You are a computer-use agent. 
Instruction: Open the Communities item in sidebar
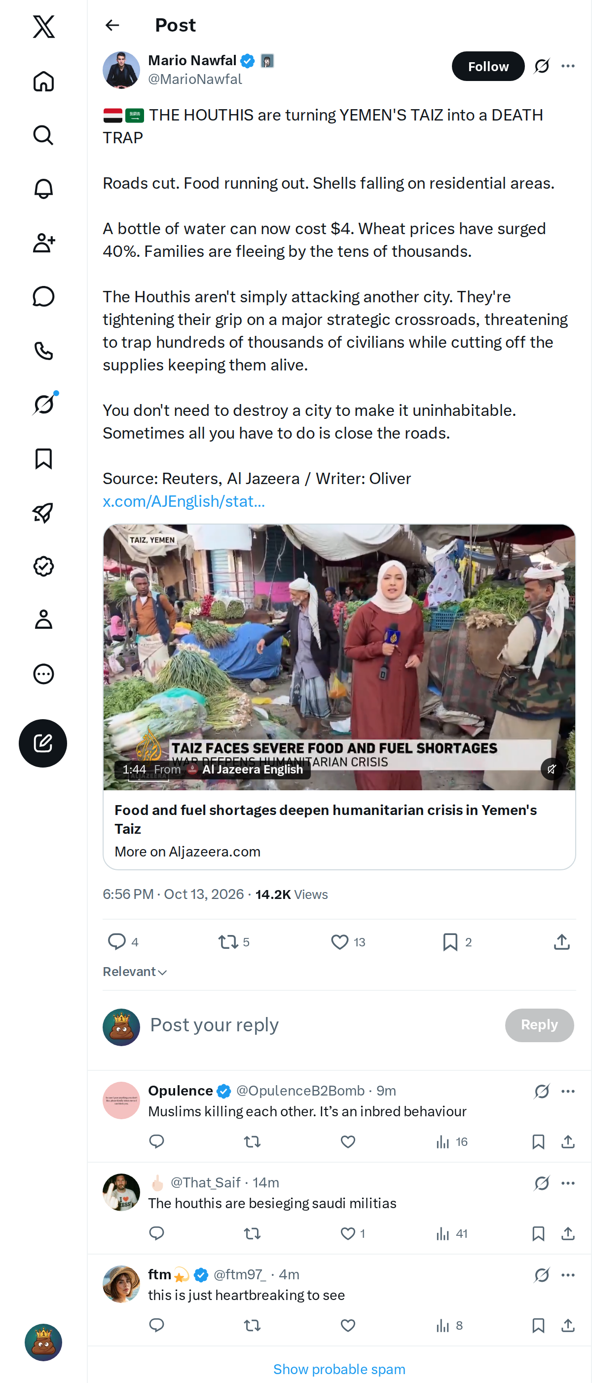pyautogui.click(x=43, y=243)
